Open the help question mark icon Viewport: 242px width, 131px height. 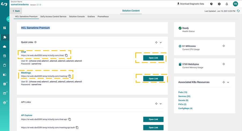(211, 4)
